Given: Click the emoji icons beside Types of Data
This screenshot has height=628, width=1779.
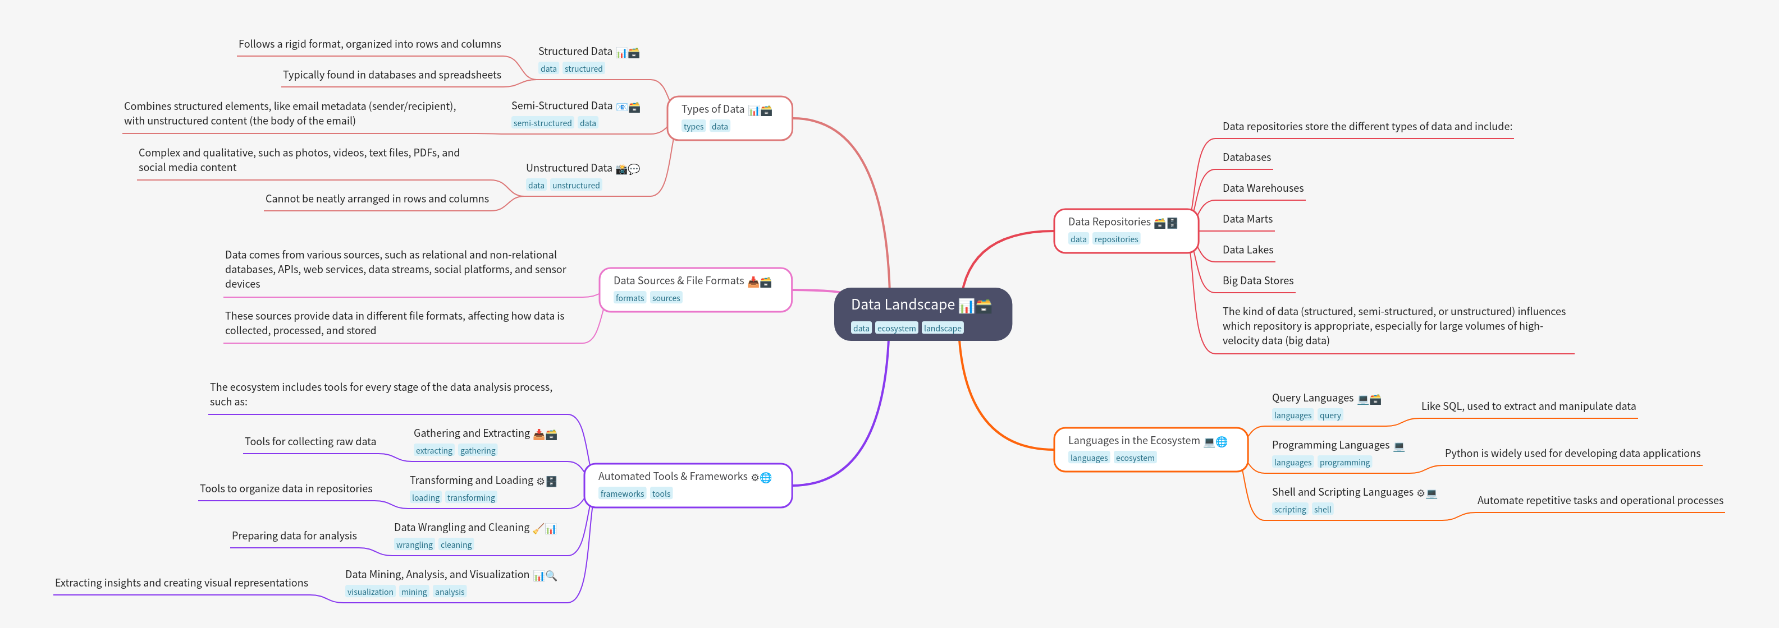Looking at the screenshot, I should (x=760, y=110).
